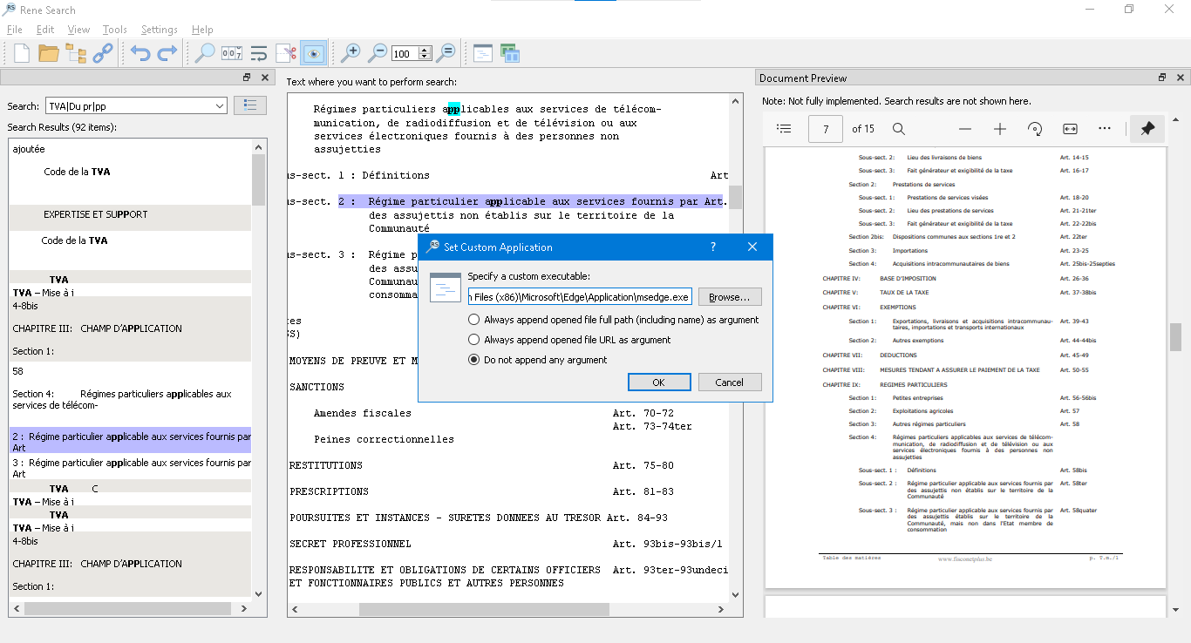Viewport: 1191px width, 643px height.
Task: Open the PDF more options ellipsis
Action: [x=1105, y=129]
